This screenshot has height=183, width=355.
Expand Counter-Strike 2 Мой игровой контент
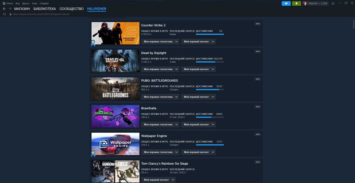coord(198,41)
